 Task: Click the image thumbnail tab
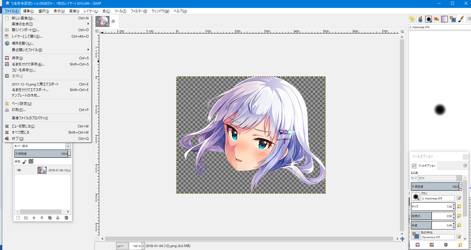point(102,21)
